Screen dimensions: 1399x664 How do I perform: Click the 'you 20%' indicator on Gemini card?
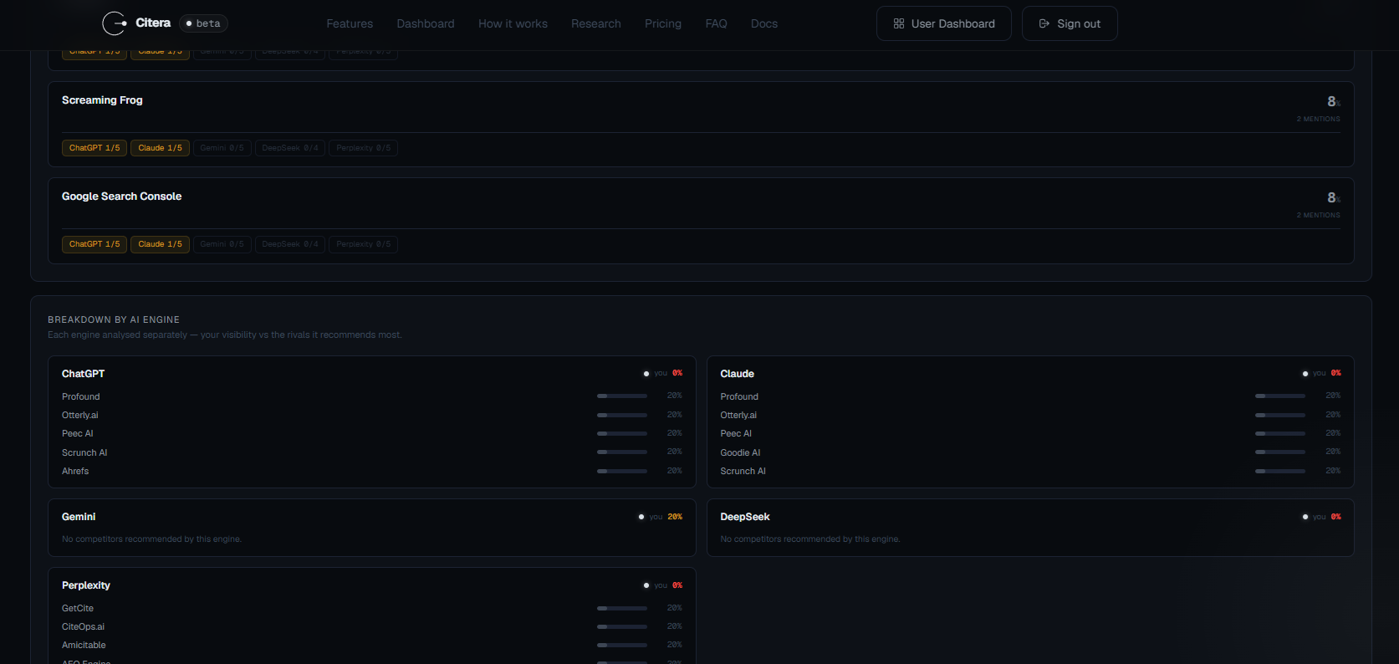[x=661, y=517]
